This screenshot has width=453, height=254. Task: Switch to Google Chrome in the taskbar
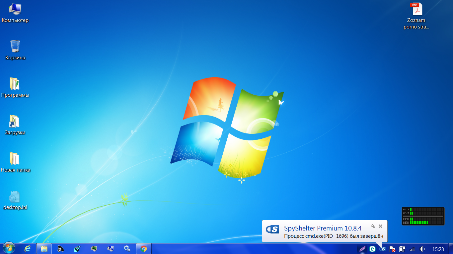pyautogui.click(x=144, y=249)
